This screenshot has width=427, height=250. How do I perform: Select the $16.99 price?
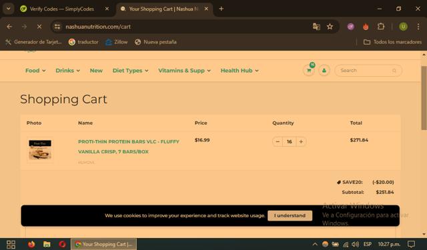tap(202, 140)
